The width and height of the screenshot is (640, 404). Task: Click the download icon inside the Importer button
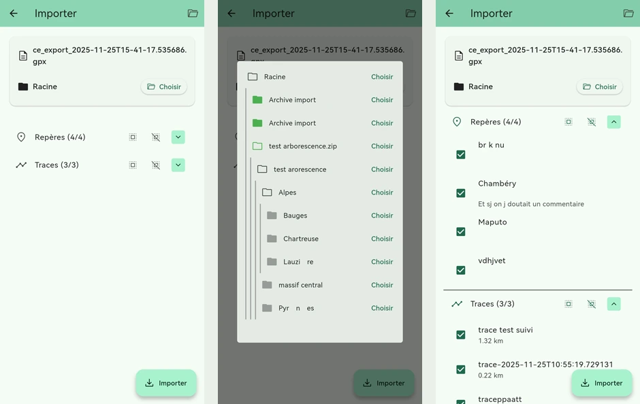click(149, 383)
